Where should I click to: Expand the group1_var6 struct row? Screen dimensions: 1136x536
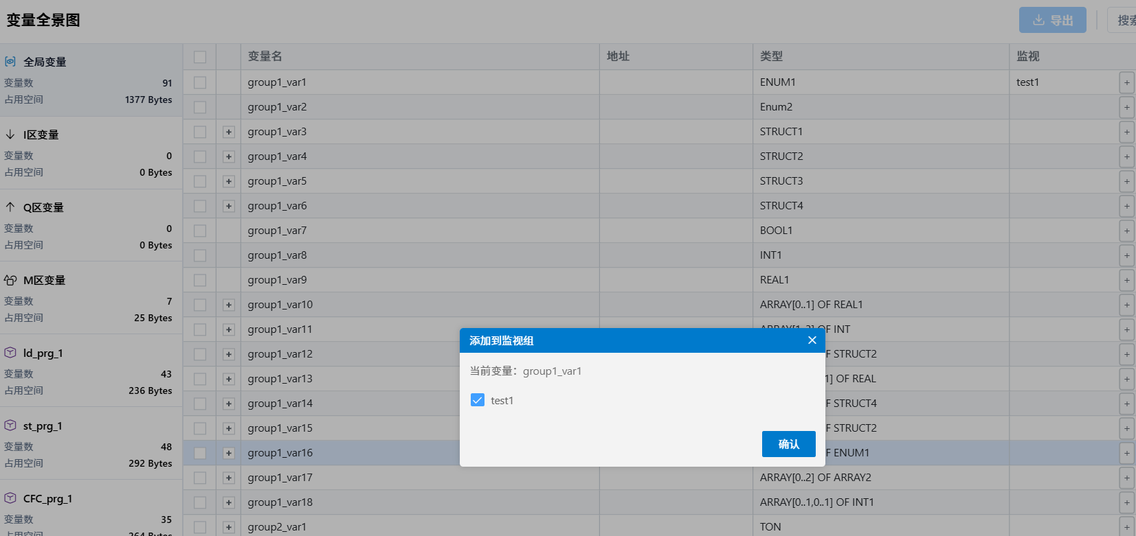(229, 206)
